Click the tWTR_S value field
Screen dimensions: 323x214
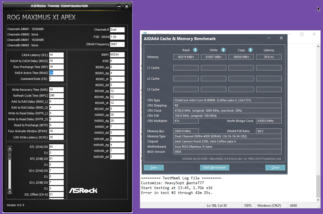[56, 119]
